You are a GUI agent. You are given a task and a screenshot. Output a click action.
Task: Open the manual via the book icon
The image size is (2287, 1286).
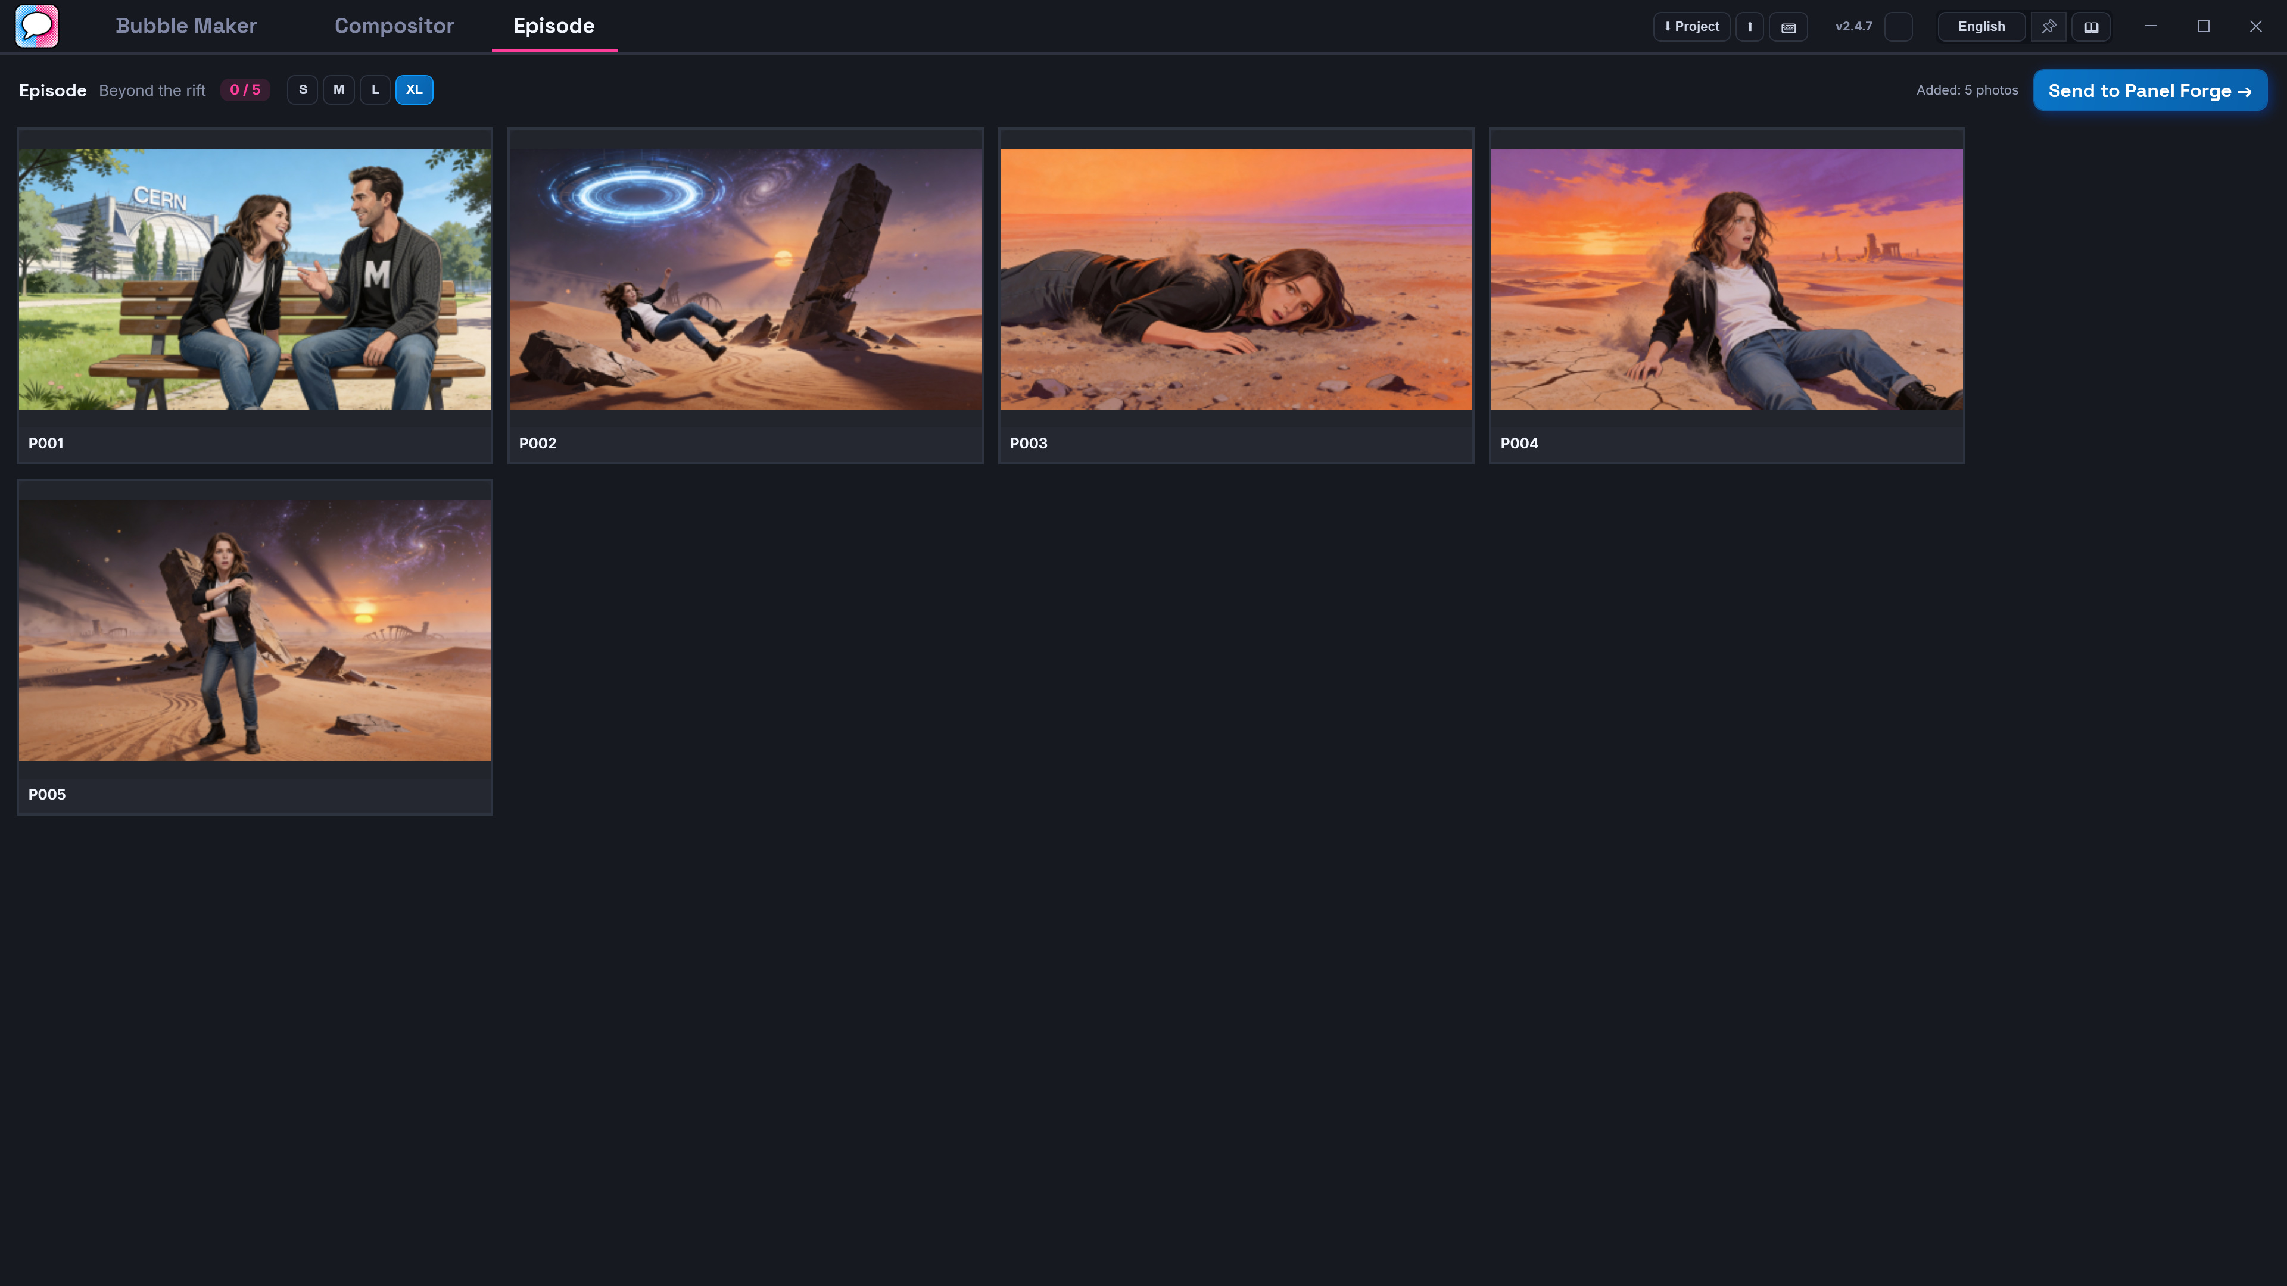[2091, 27]
